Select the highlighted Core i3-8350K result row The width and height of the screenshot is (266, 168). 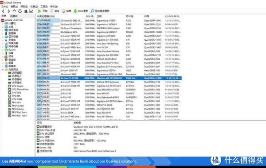(109, 78)
